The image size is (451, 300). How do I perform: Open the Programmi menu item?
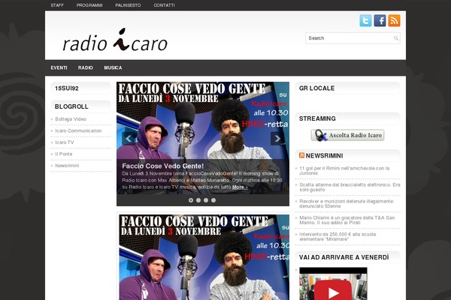point(89,5)
